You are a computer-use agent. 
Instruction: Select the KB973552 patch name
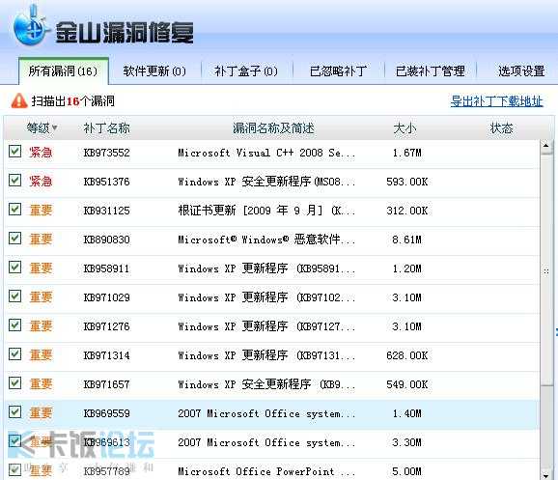tap(106, 153)
